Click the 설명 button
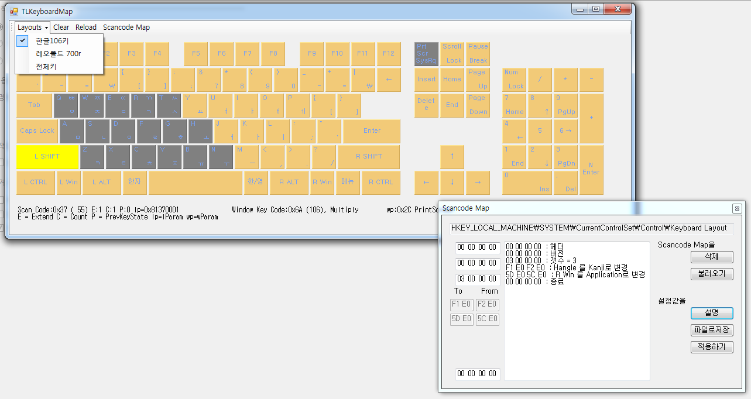 click(x=712, y=313)
